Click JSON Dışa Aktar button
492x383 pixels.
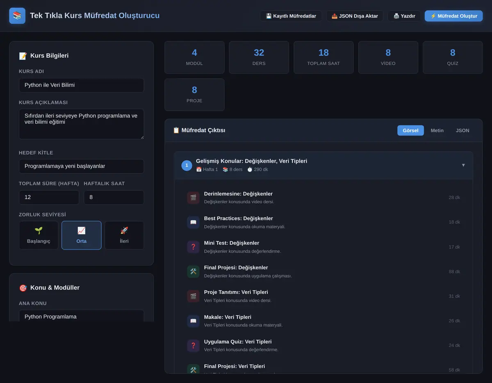click(355, 16)
